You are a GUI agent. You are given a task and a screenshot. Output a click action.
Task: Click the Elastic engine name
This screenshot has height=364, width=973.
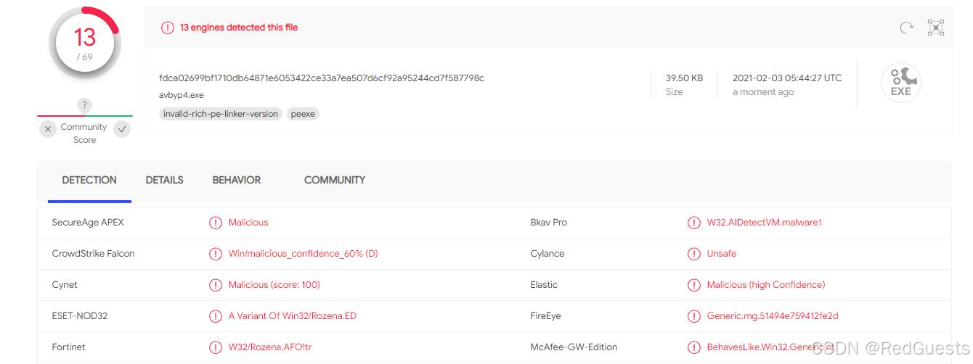[x=544, y=285]
